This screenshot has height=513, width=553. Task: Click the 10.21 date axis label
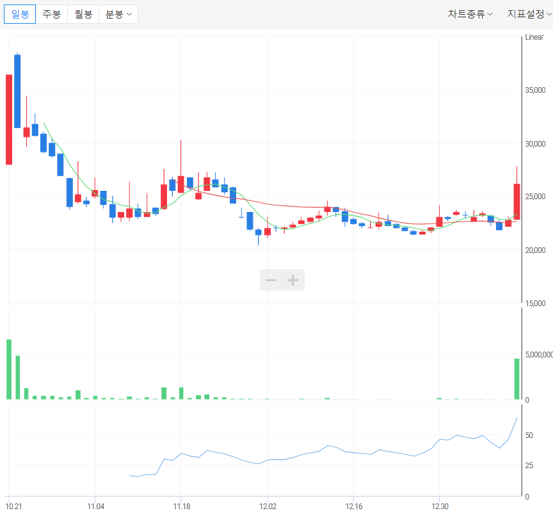[13, 507]
